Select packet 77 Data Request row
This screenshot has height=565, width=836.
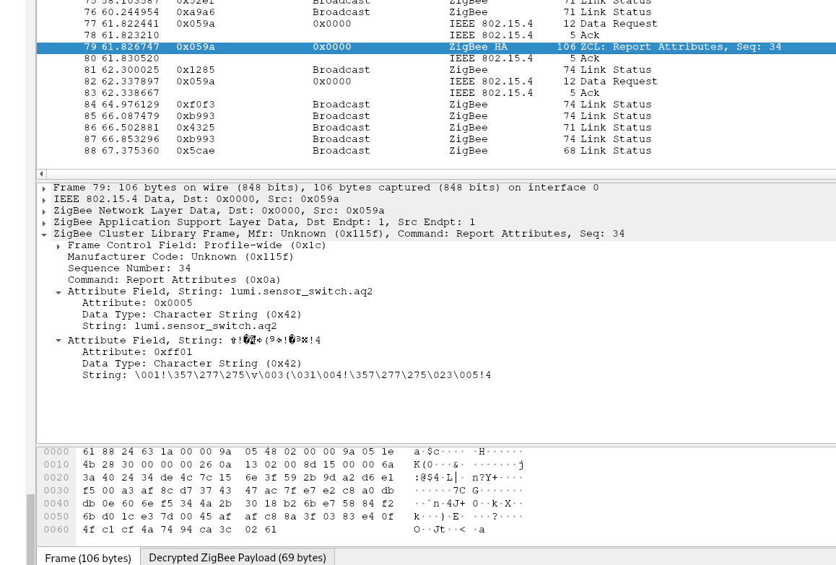pyautogui.click(x=436, y=24)
